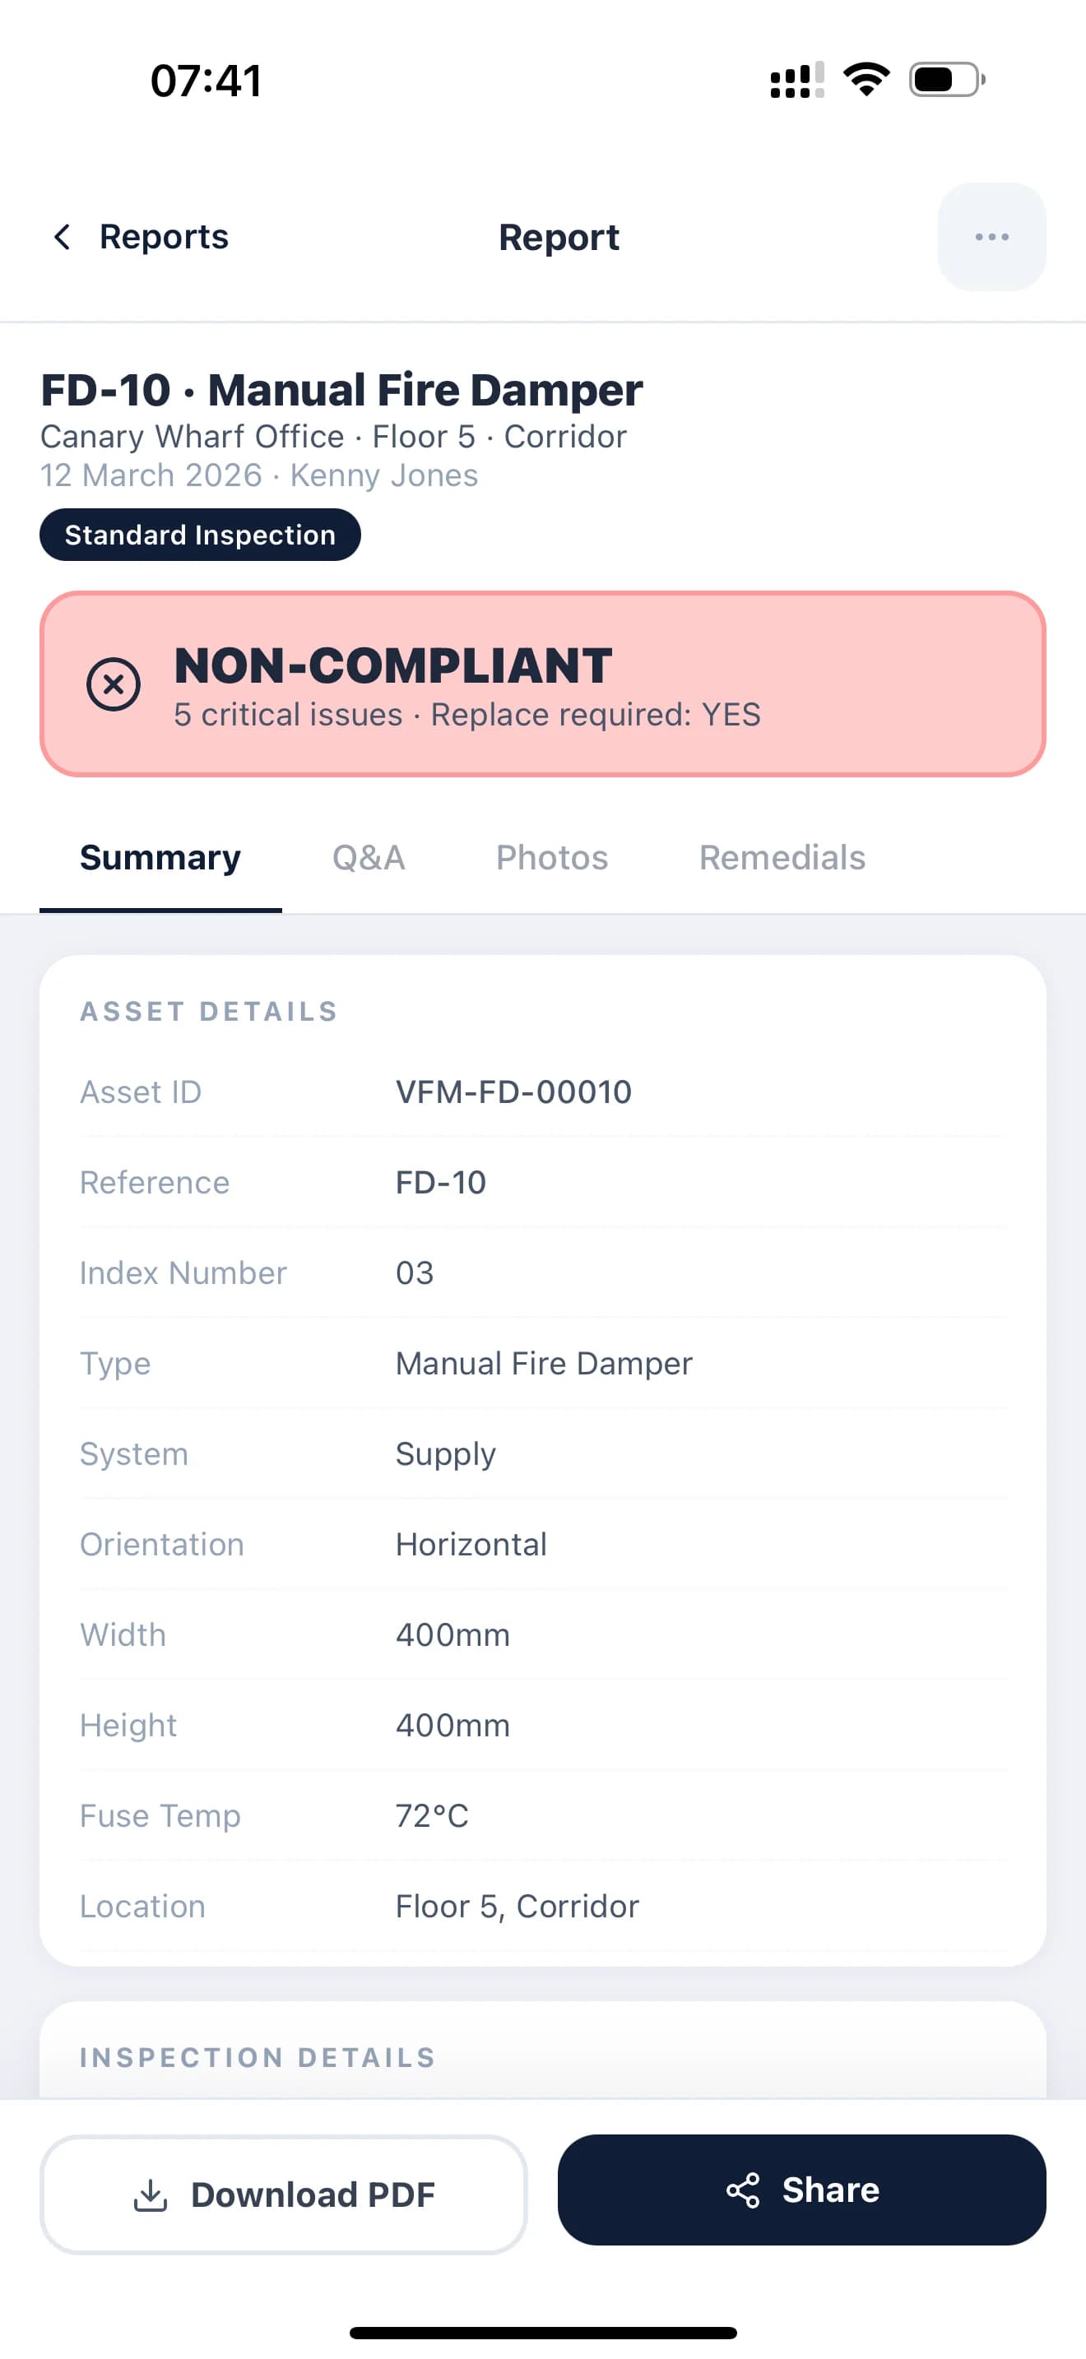
Task: Tap the Fuse Temp 72°C row
Action: coord(542,1815)
